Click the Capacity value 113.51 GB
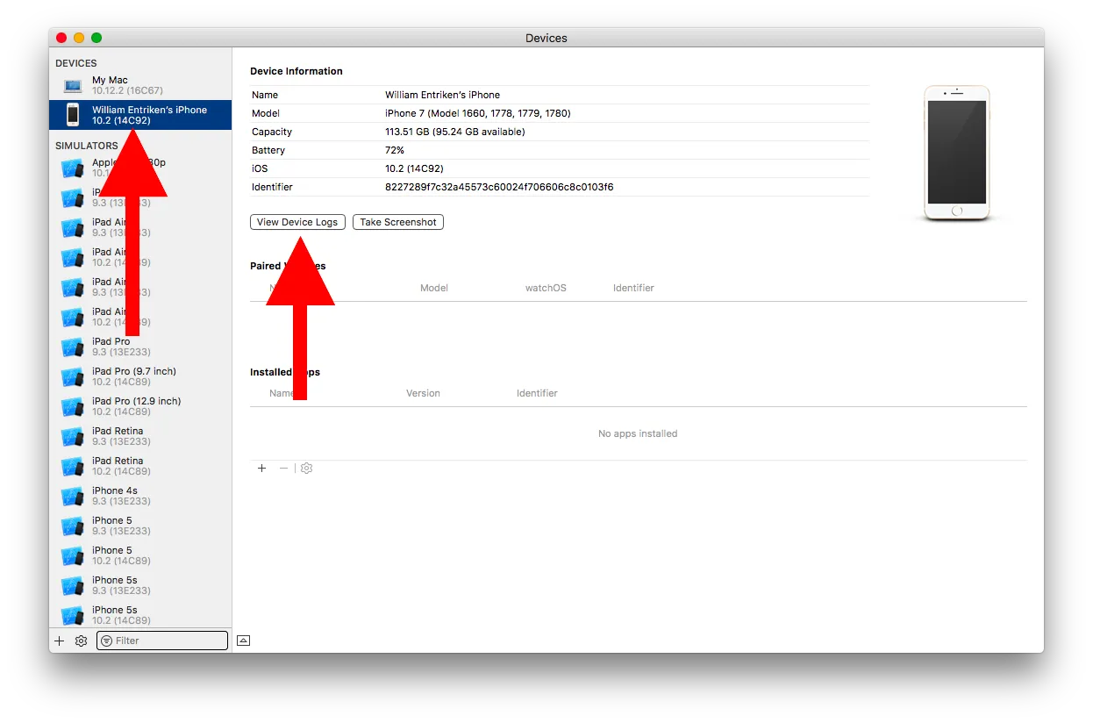 point(454,132)
